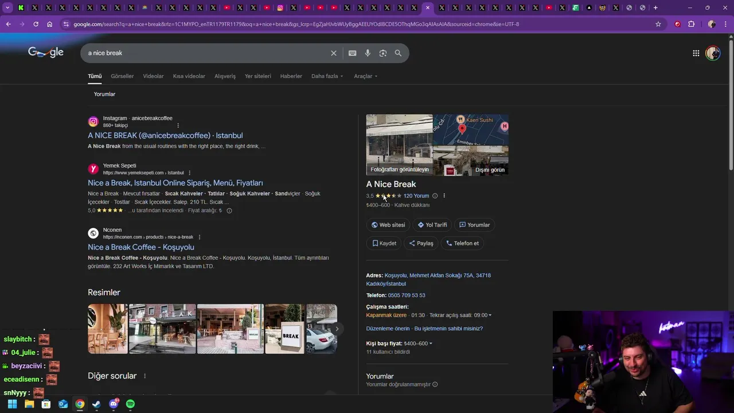Open Nice a Break Coffee Koşuyolu link
The width and height of the screenshot is (734, 413).
141,247
